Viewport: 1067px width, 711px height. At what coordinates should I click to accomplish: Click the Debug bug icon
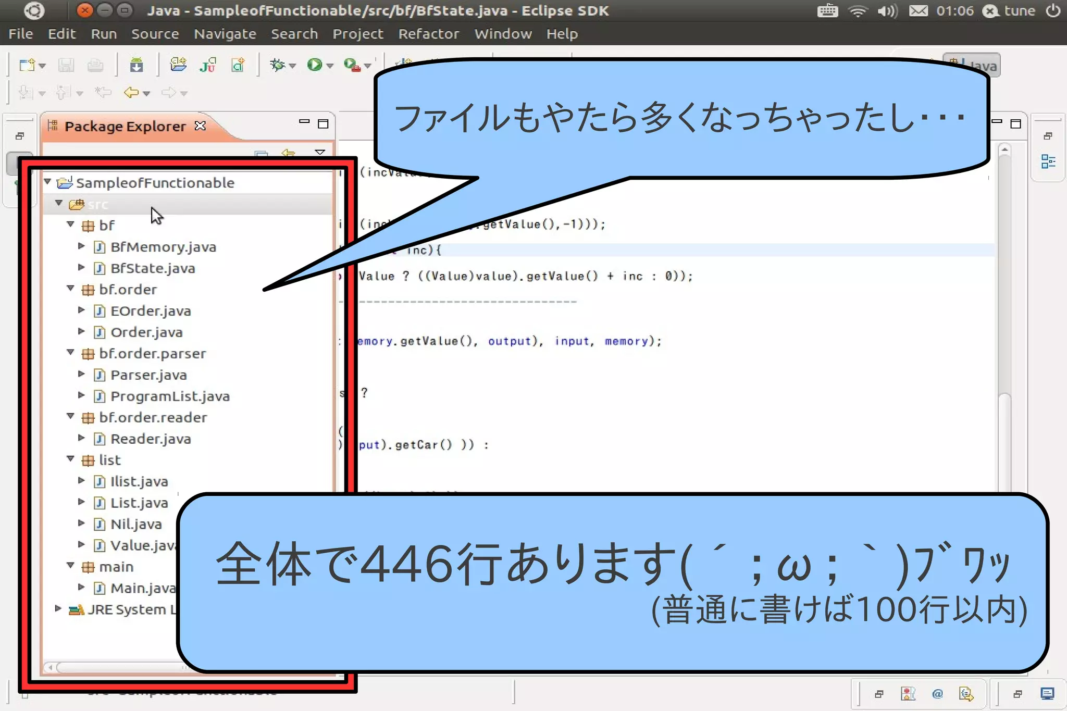[277, 65]
